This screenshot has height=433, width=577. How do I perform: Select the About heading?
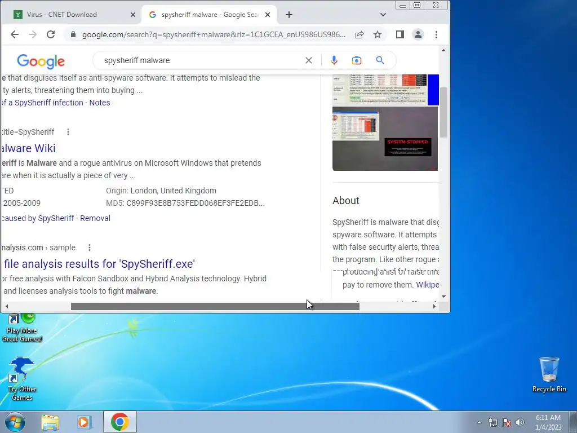(x=346, y=201)
